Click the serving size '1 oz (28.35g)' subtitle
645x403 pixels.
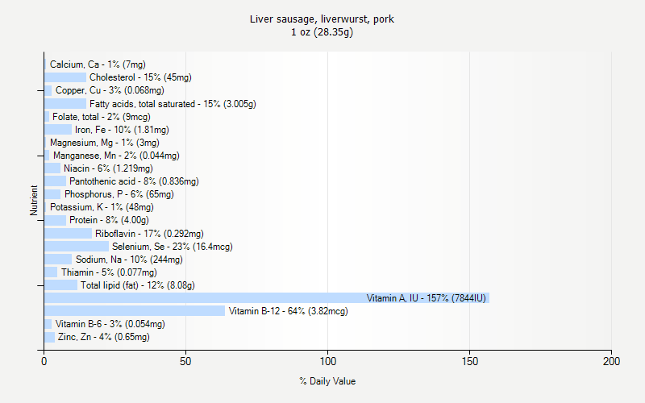pos(322,32)
